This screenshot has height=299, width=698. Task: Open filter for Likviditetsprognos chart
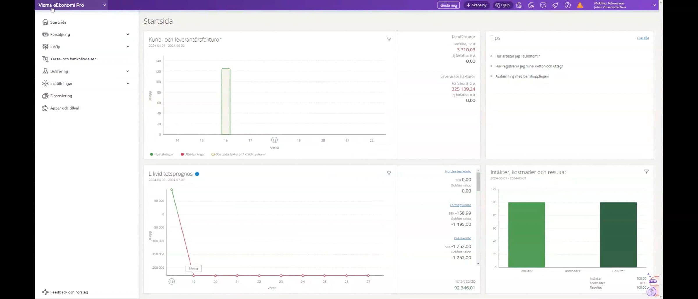pos(389,173)
